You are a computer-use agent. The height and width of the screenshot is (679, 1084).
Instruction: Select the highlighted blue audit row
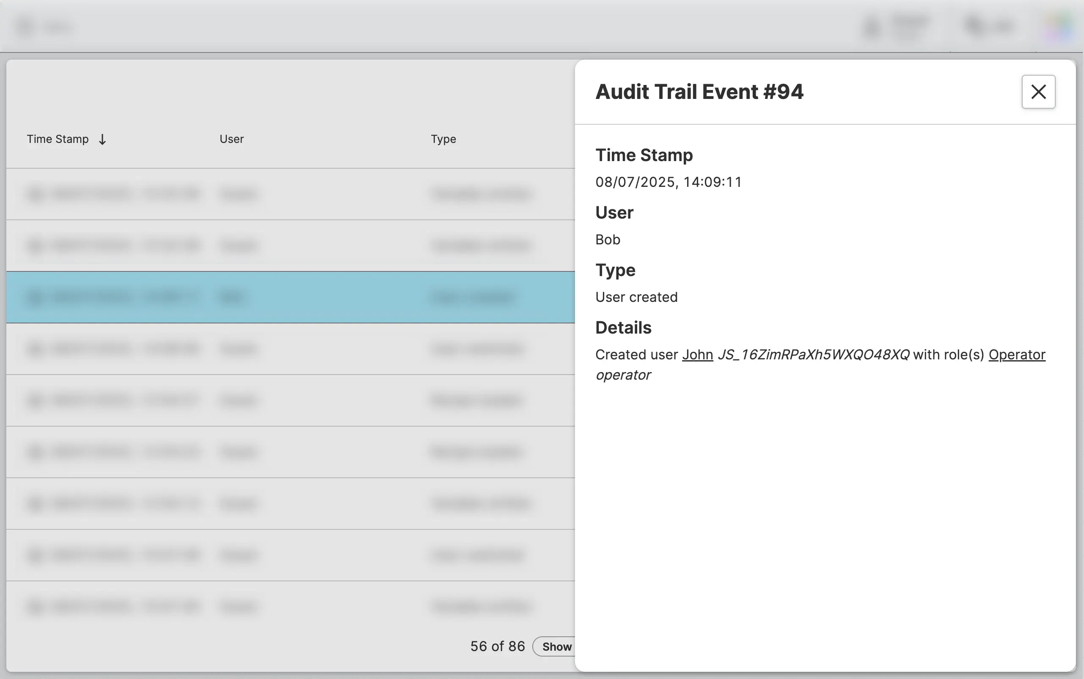(x=288, y=297)
